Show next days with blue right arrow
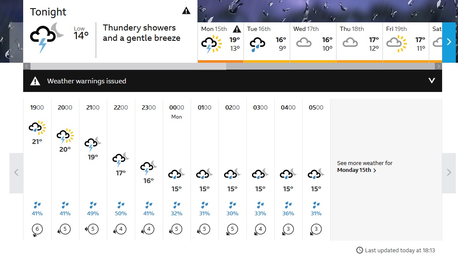The image size is (458, 260). point(449,43)
